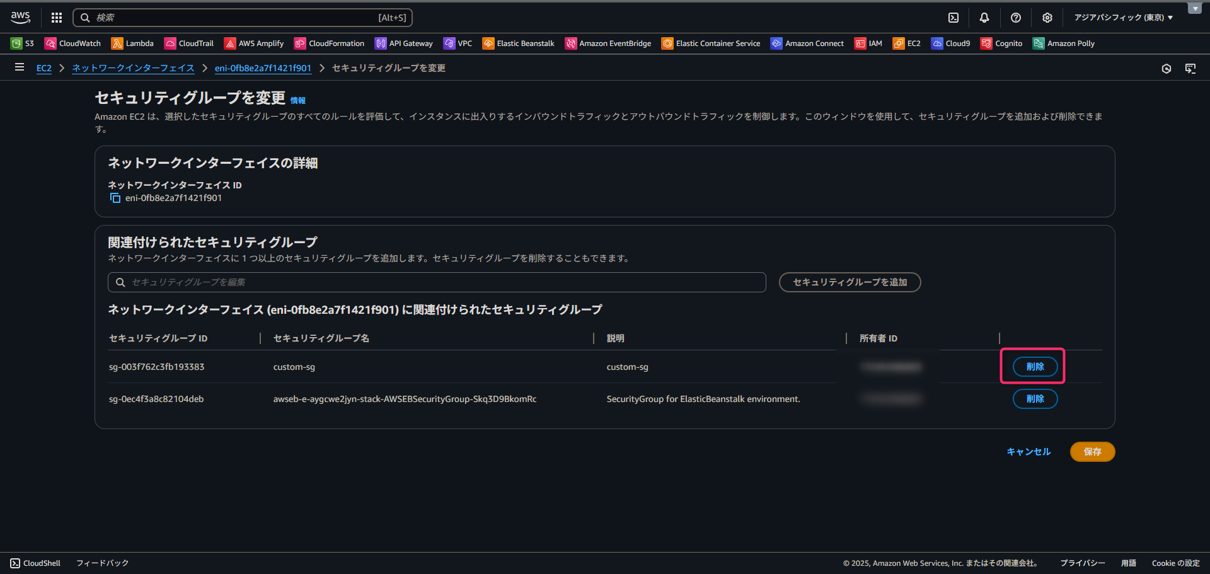Open the 情報 info link

coord(297,101)
